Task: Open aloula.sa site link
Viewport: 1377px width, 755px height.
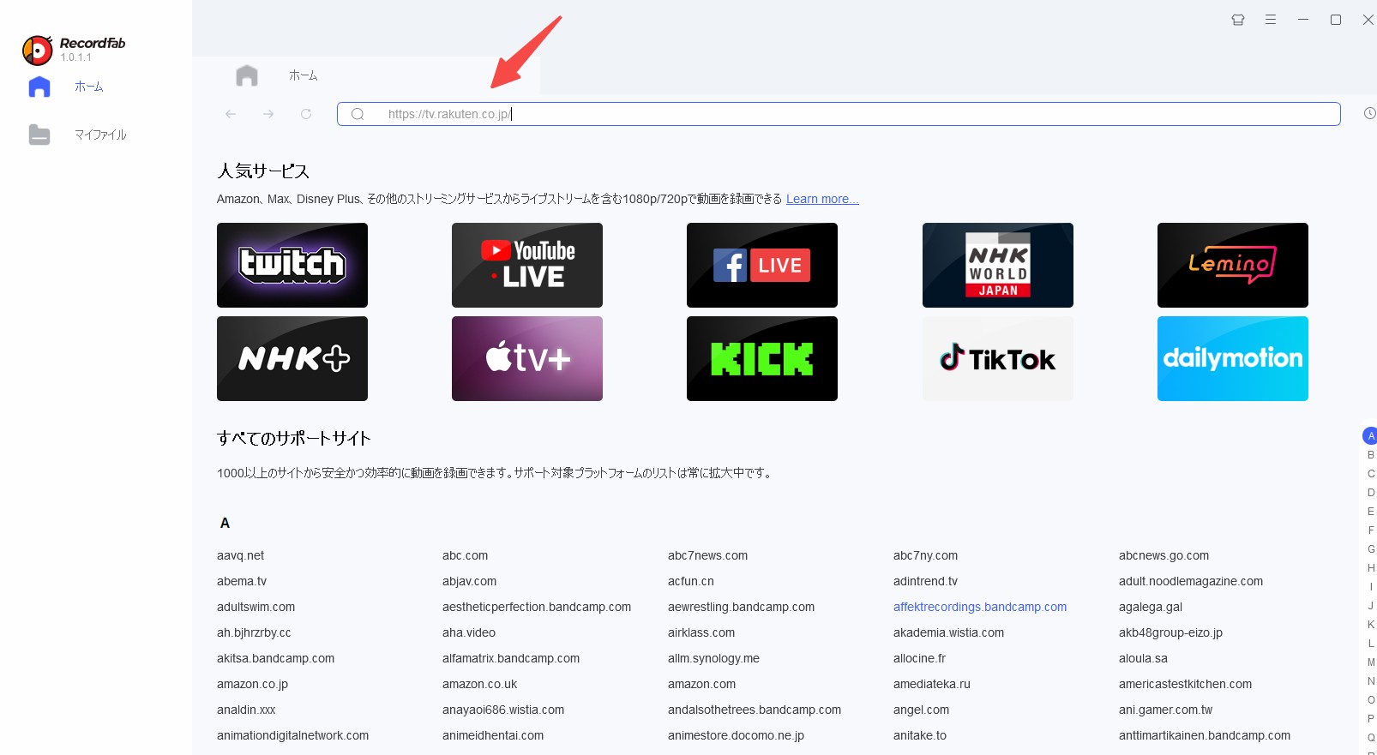Action: (x=1143, y=658)
